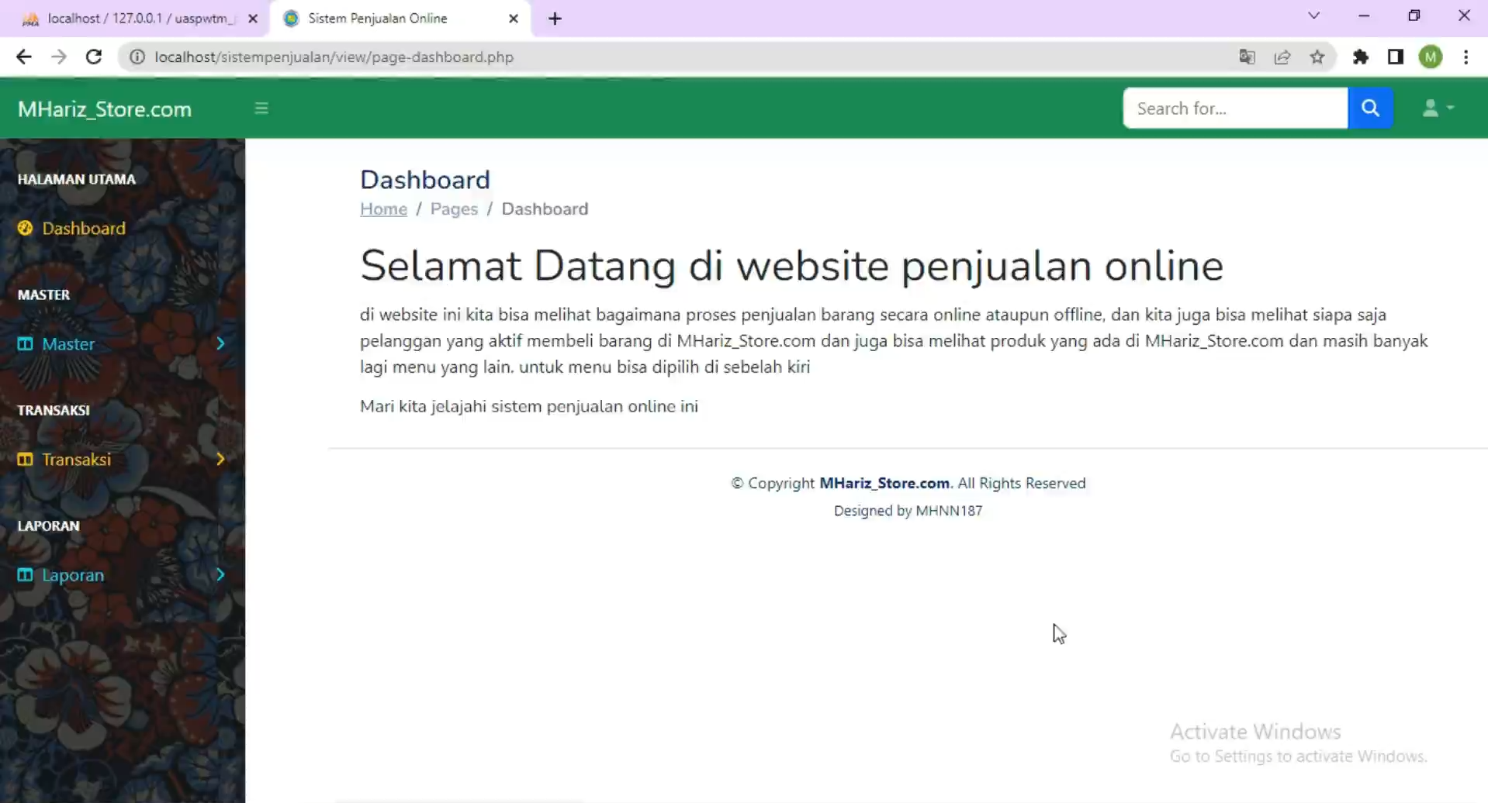This screenshot has height=803, width=1488.
Task: Click the side panel toggle icon
Action: (x=1395, y=57)
